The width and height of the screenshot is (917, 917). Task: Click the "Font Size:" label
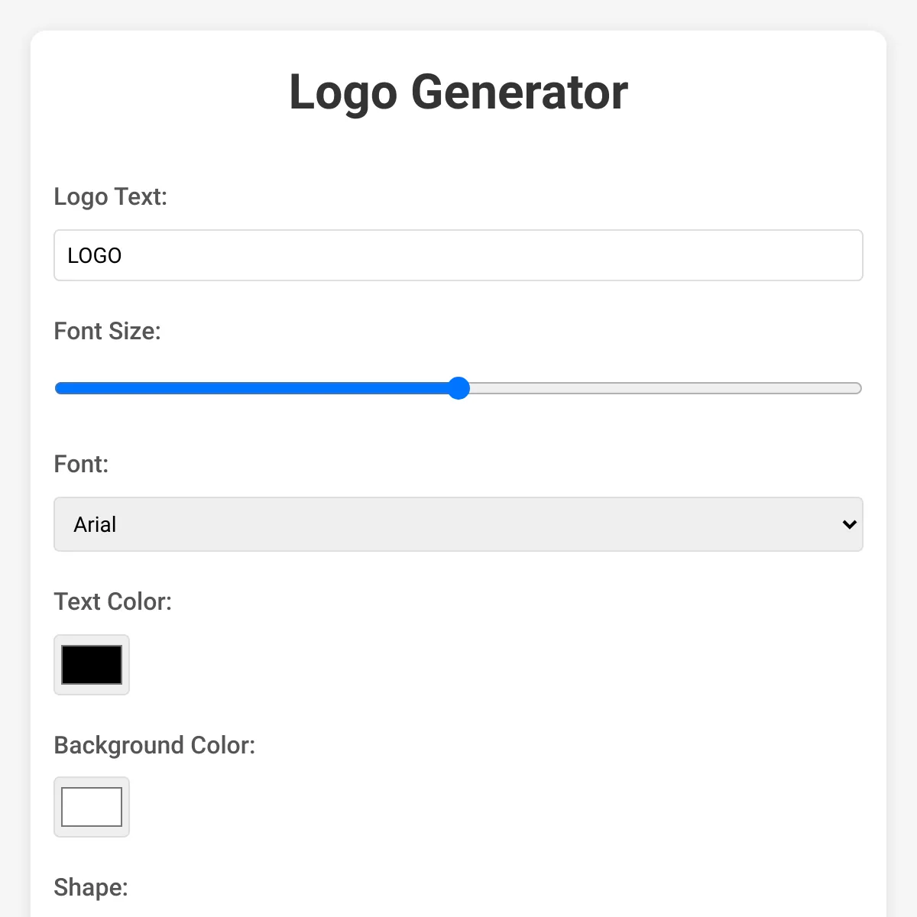[x=108, y=332]
